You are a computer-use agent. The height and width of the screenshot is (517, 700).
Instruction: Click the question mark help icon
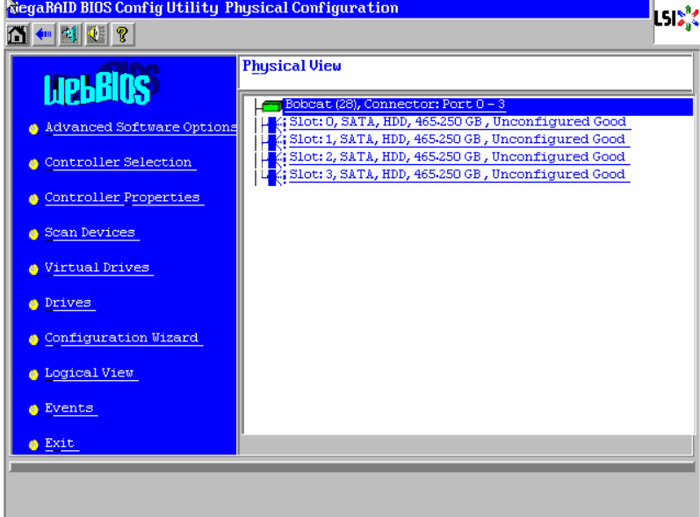tap(123, 34)
